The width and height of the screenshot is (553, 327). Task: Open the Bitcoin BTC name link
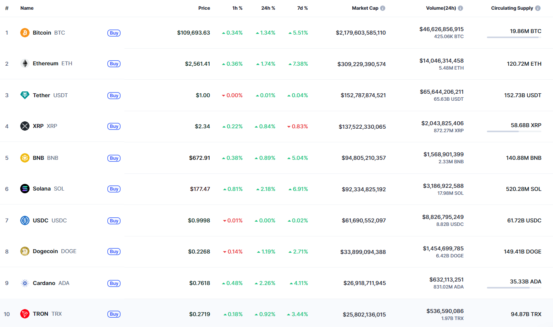click(x=49, y=33)
